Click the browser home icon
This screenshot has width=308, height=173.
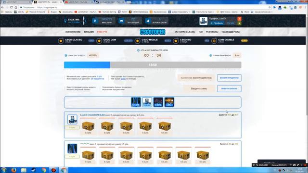tap(16, 7)
